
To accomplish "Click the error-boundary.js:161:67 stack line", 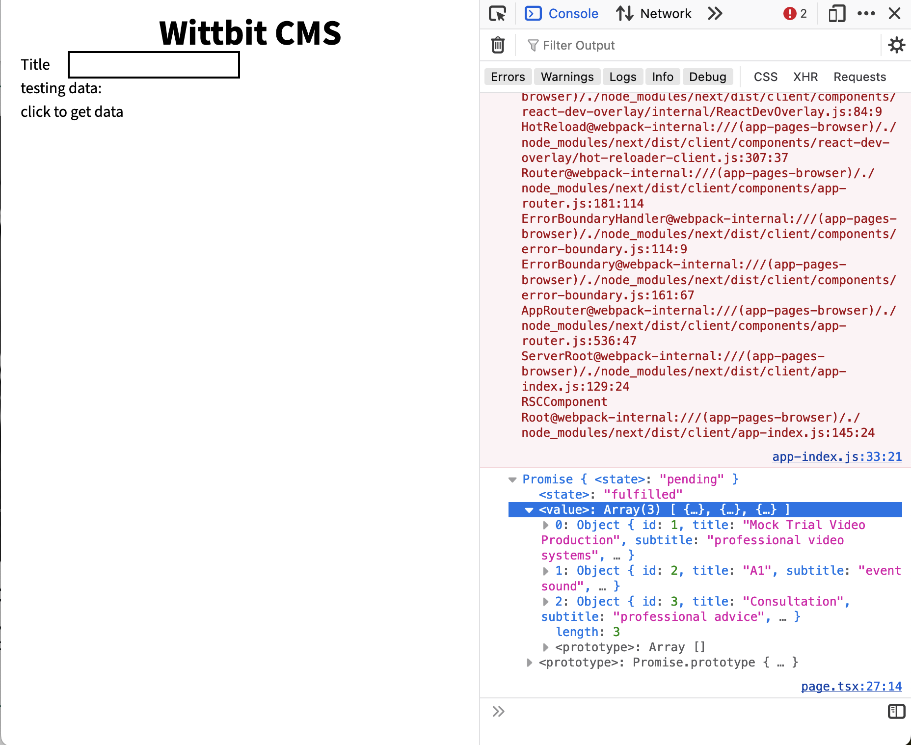I will [x=608, y=295].
